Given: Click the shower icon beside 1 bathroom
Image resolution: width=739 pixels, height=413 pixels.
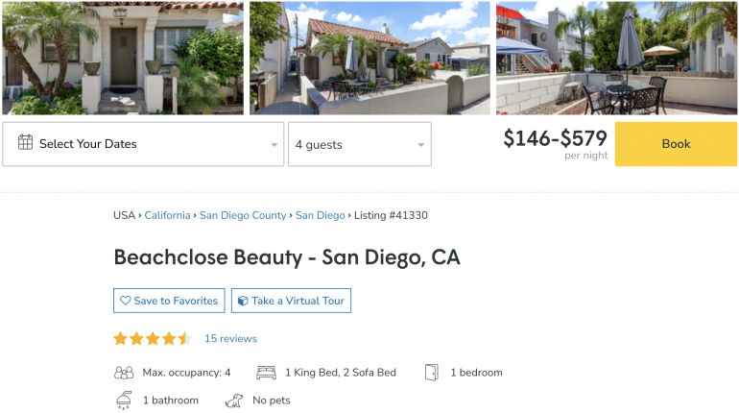Looking at the screenshot, I should [x=124, y=401].
